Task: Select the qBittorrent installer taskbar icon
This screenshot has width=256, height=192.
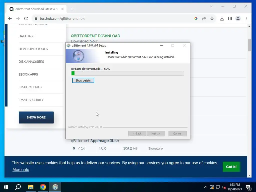Action: pos(55,187)
